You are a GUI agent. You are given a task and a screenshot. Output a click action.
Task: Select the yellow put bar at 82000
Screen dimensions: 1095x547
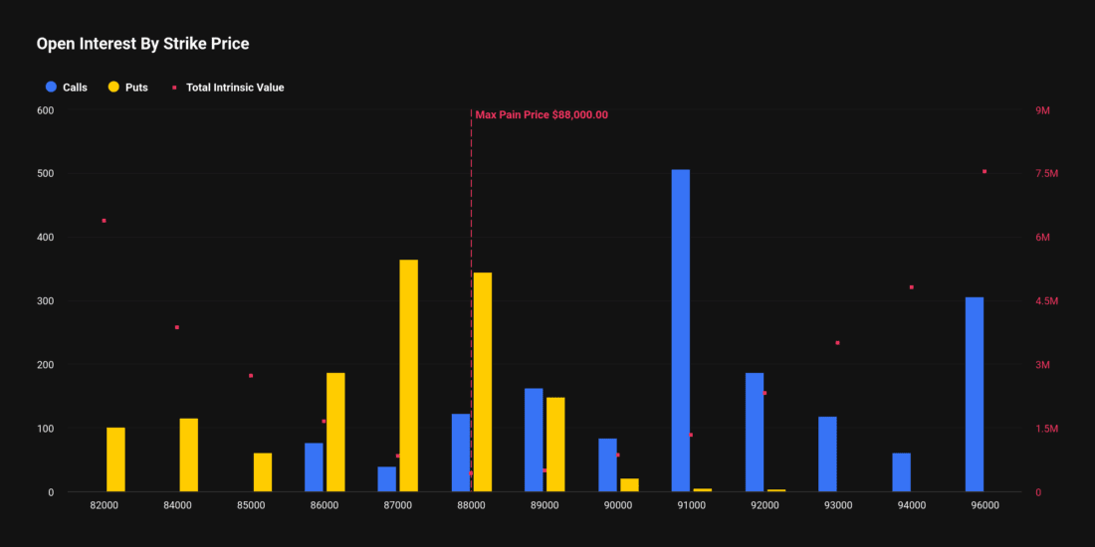(x=115, y=459)
